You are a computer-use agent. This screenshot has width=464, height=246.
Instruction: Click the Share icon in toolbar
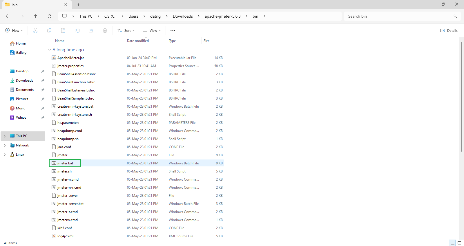pyautogui.click(x=91, y=30)
